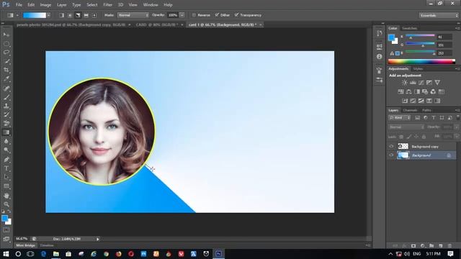Select the History Brush tool
This screenshot has width=461, height=259.
click(6, 115)
